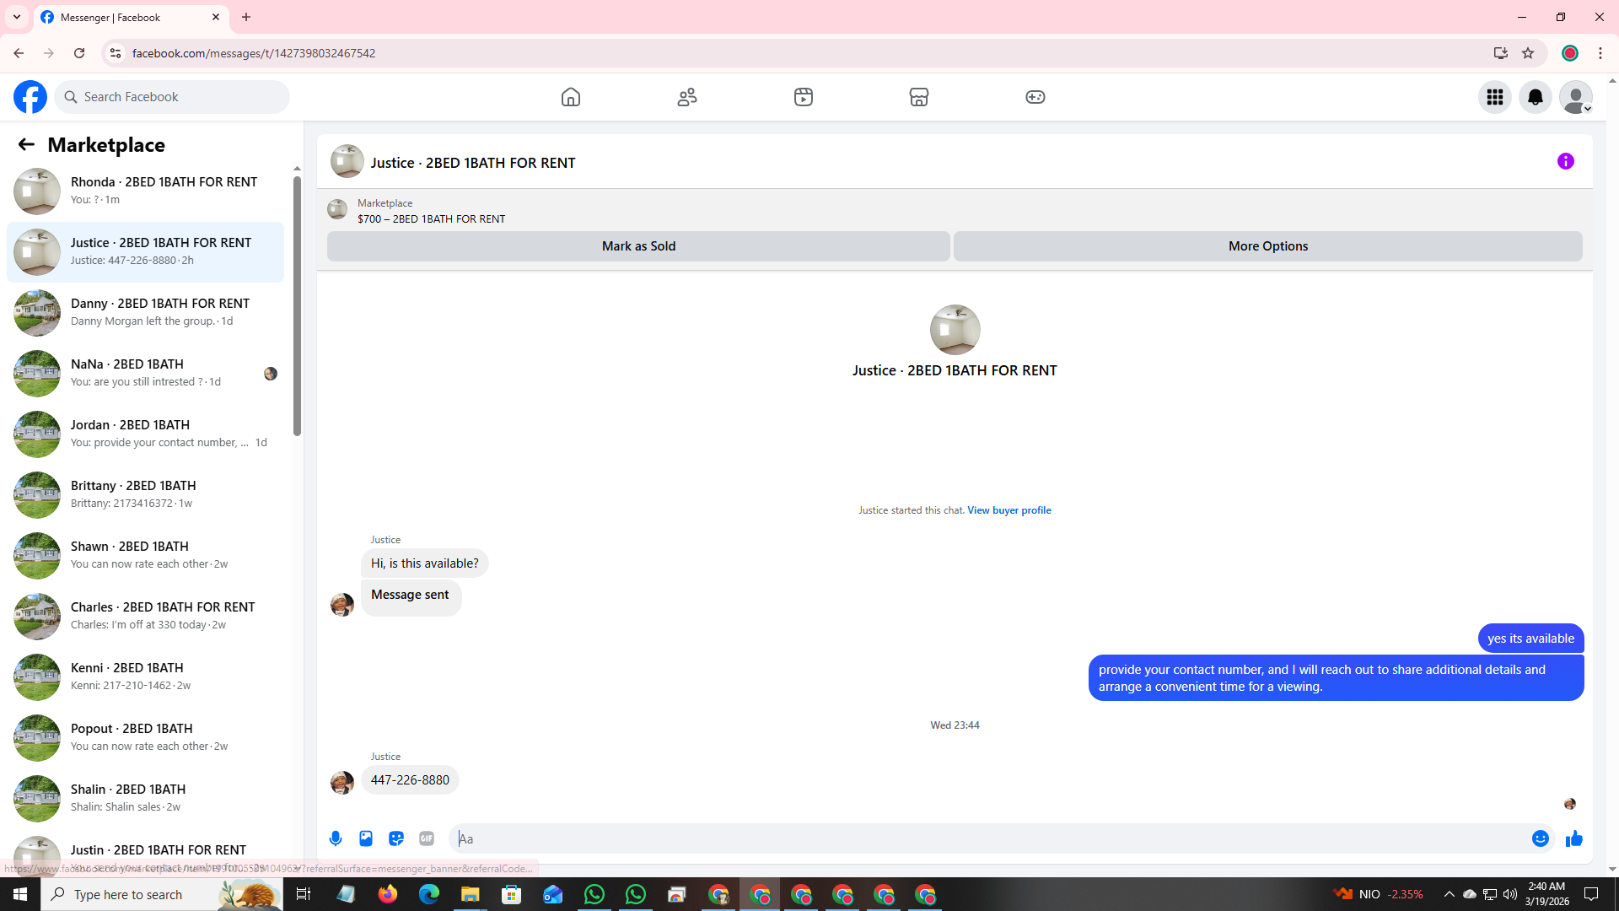This screenshot has height=911, width=1619.
Task: Click the View buyer profile link
Action: coord(1009,510)
